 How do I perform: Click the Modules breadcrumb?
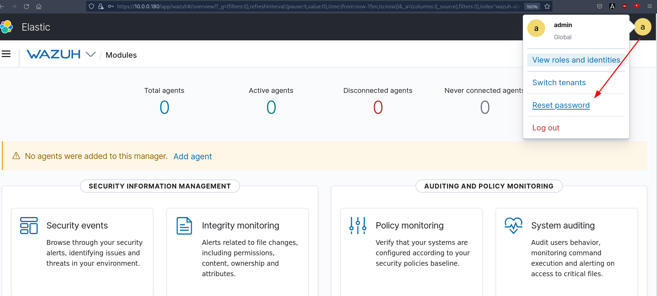(x=121, y=55)
